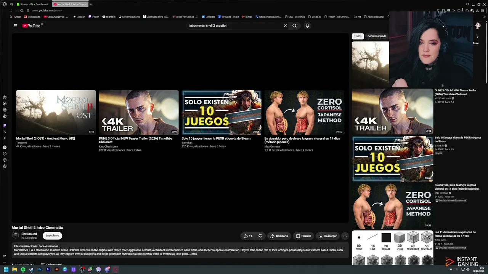
Task: Share the video with Compartir
Action: (279, 236)
